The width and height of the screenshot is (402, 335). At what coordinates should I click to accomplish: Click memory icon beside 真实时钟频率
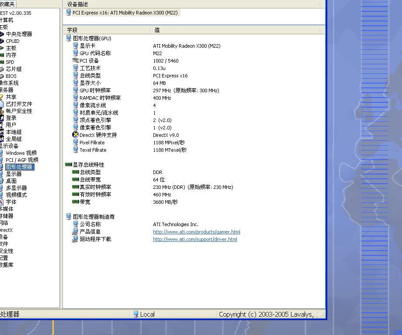pos(75,187)
